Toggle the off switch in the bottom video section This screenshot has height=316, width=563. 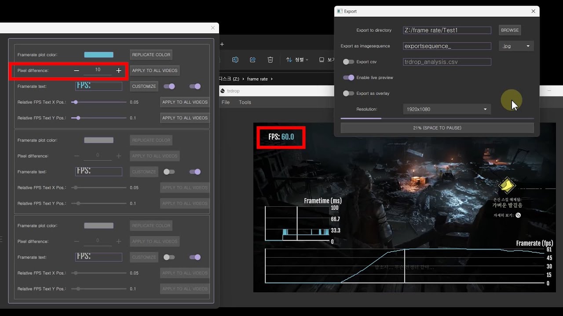[169, 257]
